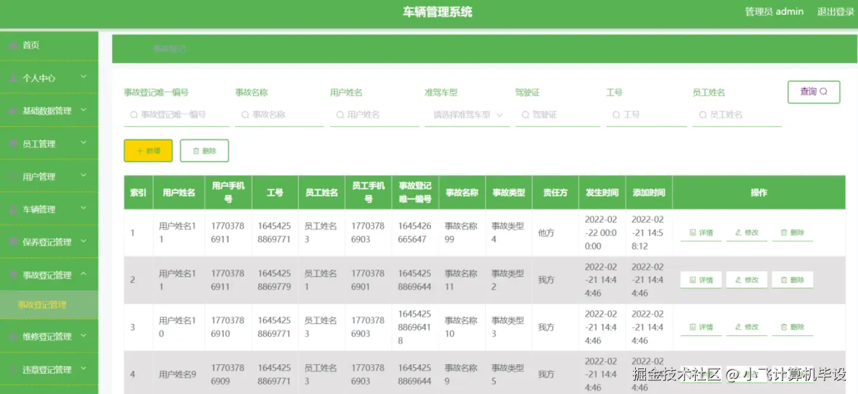Click 修改 for row 2
858x394 pixels.
point(747,280)
